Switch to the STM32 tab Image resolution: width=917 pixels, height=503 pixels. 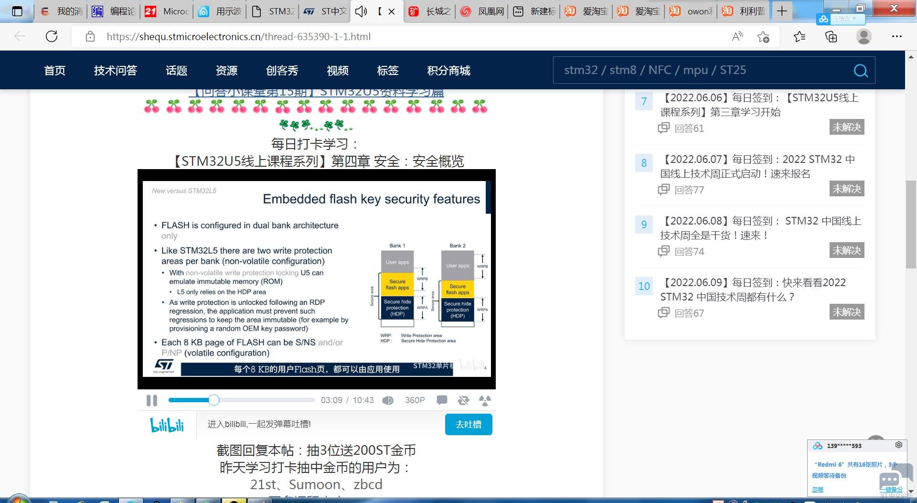[273, 11]
